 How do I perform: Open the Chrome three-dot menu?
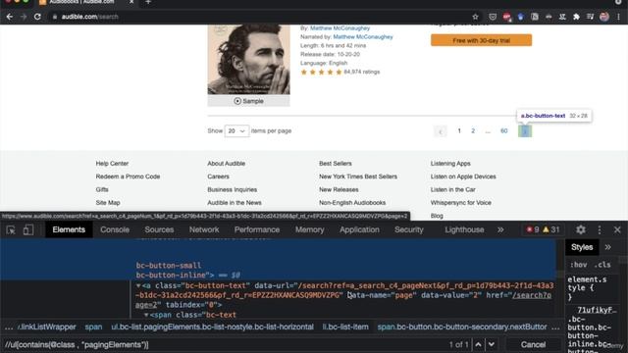tap(618, 17)
